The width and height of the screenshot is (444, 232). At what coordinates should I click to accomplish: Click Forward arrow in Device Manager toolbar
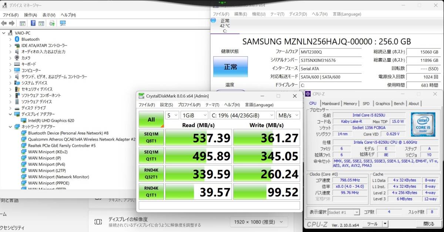tap(12, 23)
